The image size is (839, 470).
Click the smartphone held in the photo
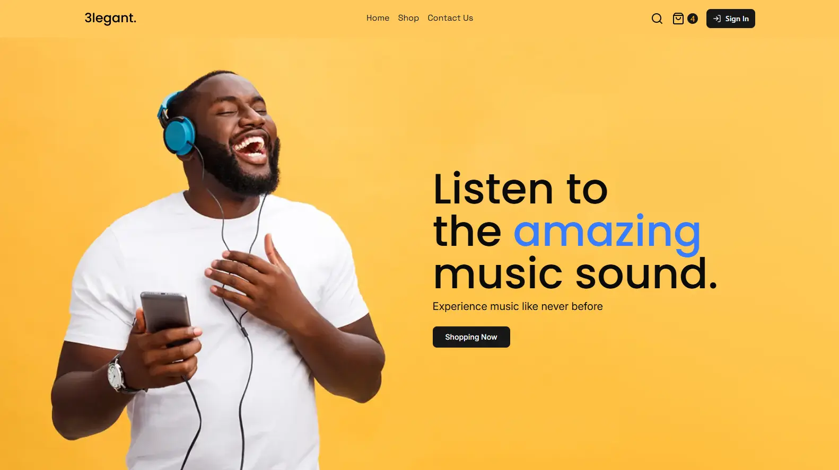pos(166,318)
